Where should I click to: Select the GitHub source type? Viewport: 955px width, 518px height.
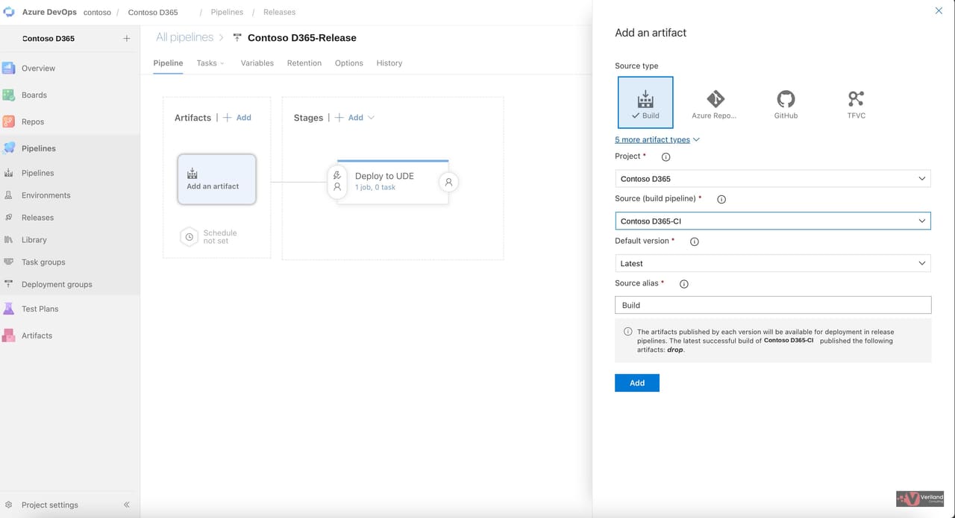click(x=786, y=102)
